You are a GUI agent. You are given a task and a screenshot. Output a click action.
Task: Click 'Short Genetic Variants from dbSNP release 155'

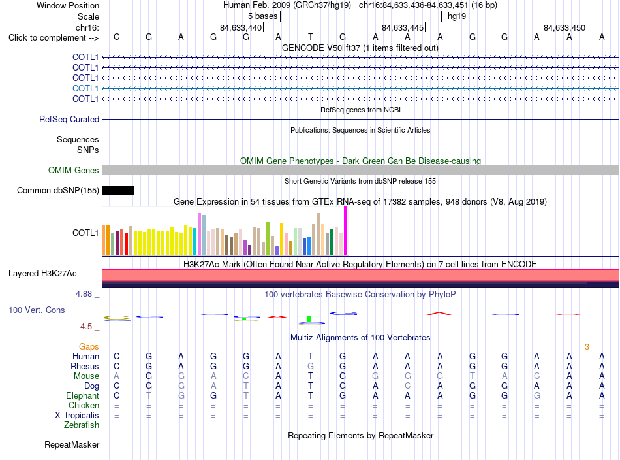click(360, 181)
